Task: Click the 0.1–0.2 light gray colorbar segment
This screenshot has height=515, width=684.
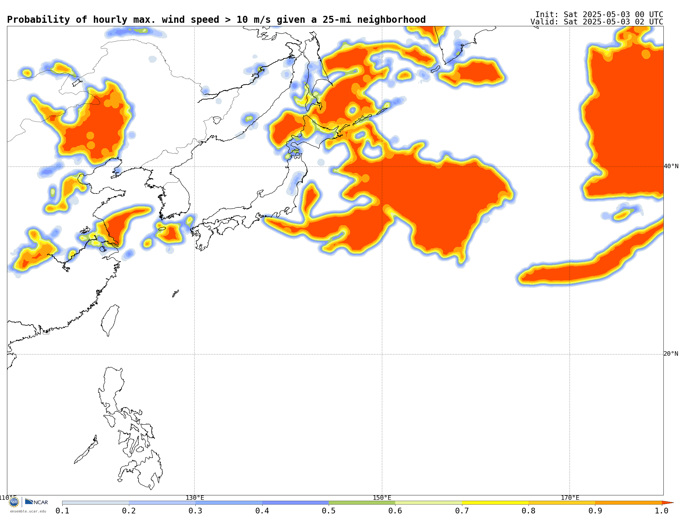Action: click(96, 503)
